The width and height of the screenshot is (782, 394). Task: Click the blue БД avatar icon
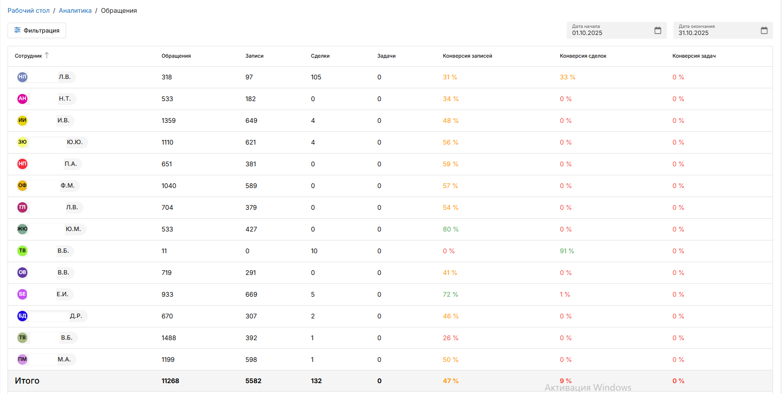click(22, 316)
